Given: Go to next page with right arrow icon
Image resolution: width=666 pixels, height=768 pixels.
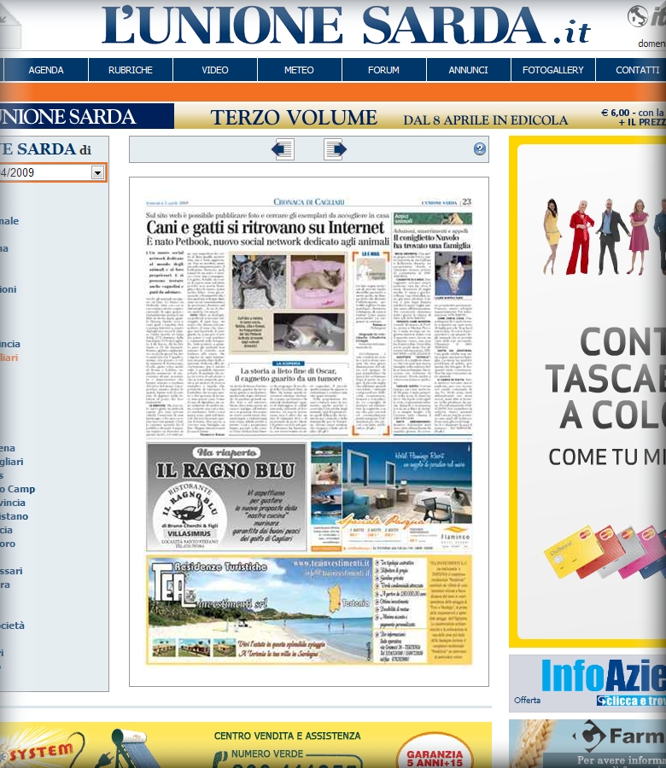Looking at the screenshot, I should 336,148.
